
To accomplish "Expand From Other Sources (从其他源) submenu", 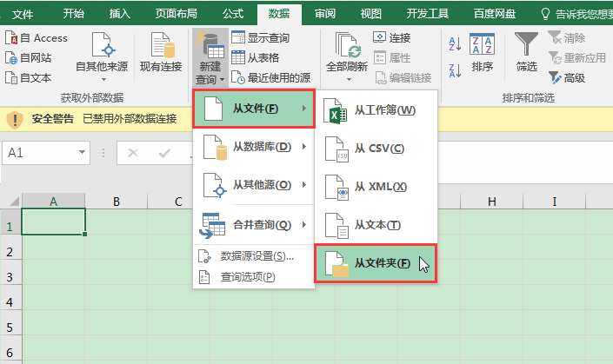I will [254, 185].
